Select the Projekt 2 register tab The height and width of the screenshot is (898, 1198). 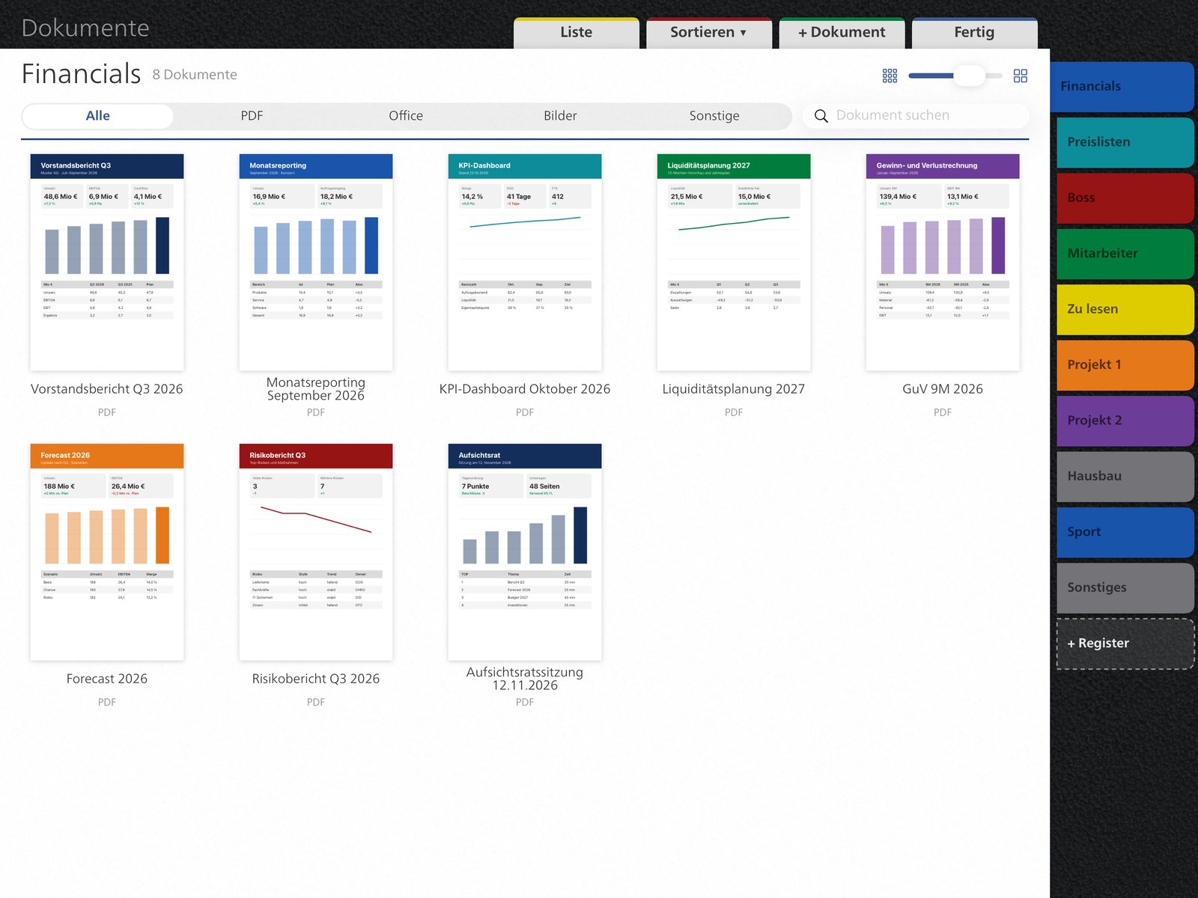tap(1125, 421)
